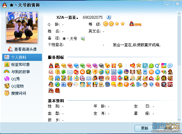Click the green download arrow globe icon

(x=57, y=84)
